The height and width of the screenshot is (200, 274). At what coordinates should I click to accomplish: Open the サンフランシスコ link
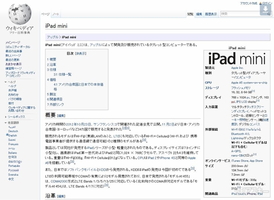[x=105, y=124]
